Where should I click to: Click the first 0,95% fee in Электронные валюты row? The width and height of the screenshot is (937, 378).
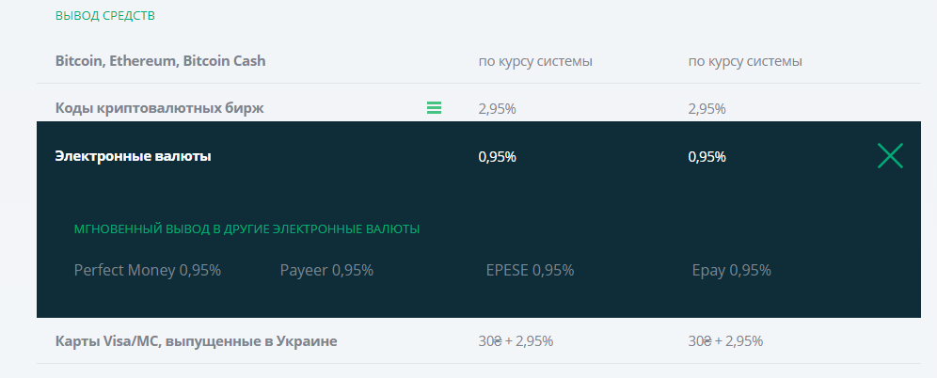[497, 156]
